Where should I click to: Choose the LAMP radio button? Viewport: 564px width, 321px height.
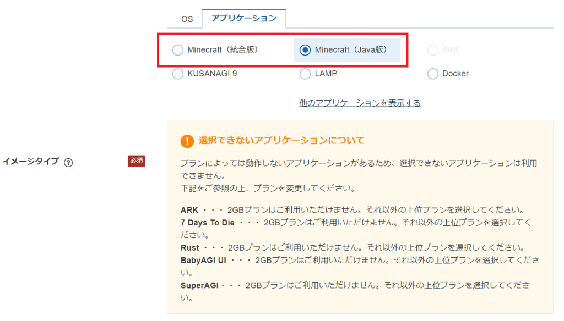pos(305,74)
